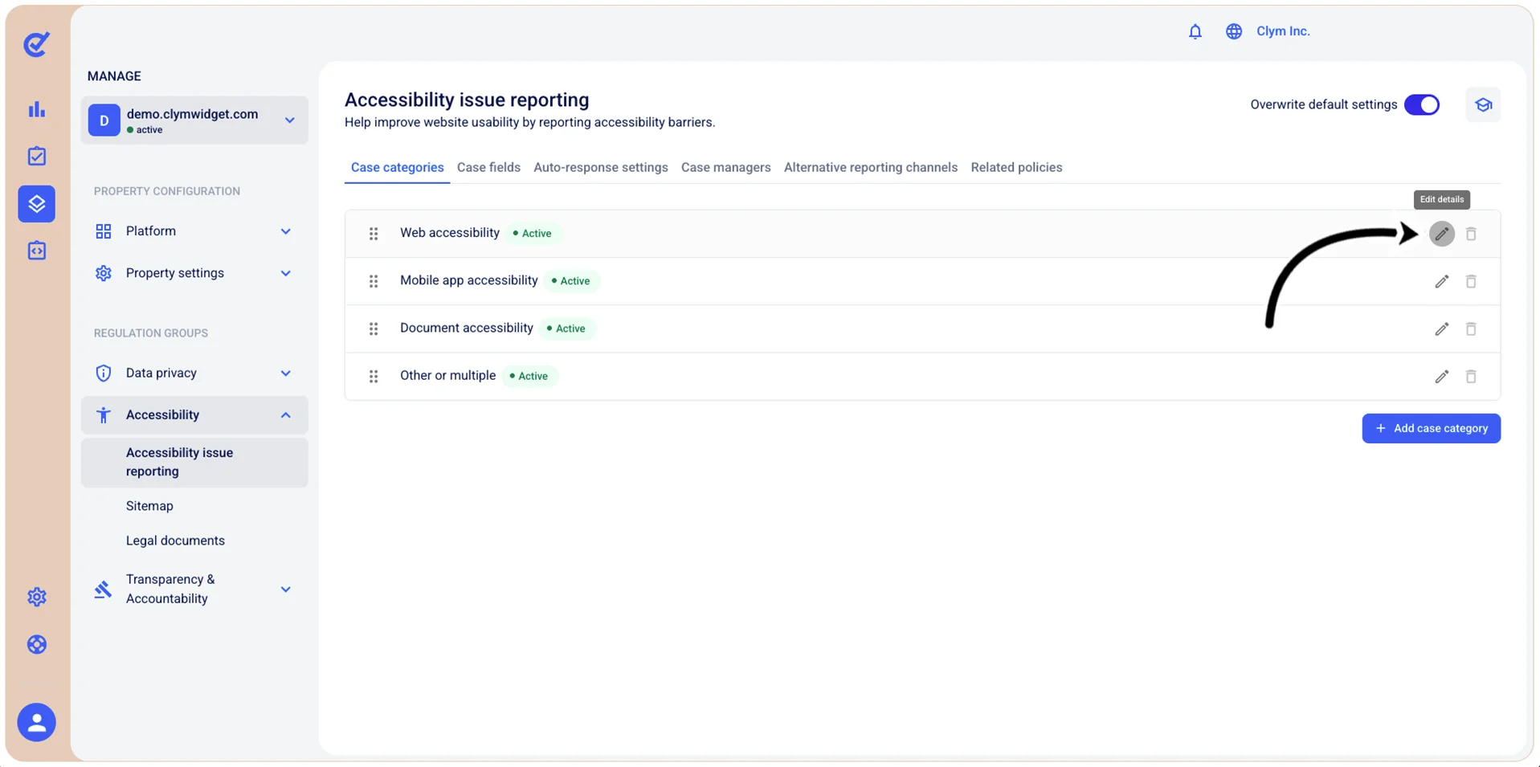Viewport: 1540px width, 767px height.
Task: Click the Clym Inc. account name
Action: click(1283, 31)
